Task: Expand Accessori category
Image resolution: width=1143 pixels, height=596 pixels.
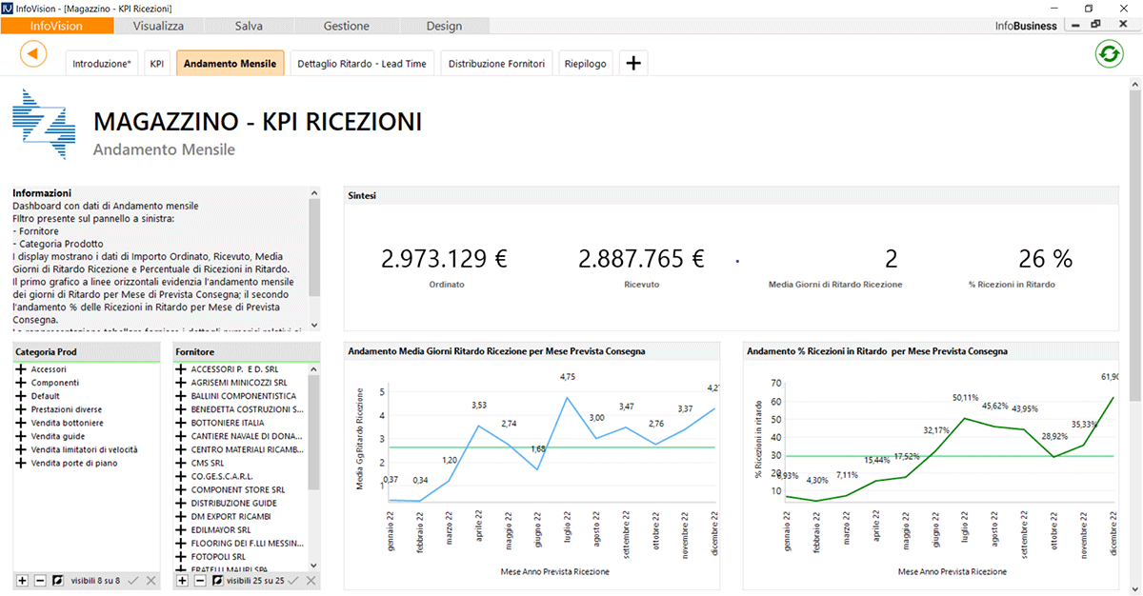Action: pos(21,369)
